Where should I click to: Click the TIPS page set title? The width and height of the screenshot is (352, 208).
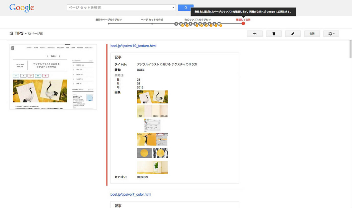point(19,33)
